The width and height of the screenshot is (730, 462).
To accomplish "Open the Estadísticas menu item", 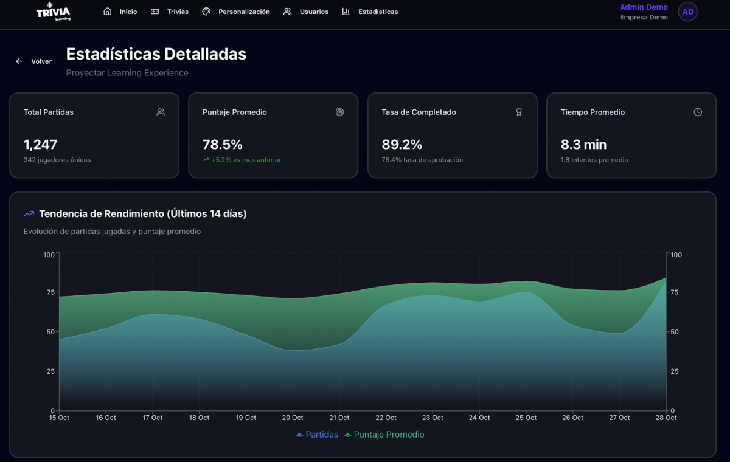I will tap(378, 12).
